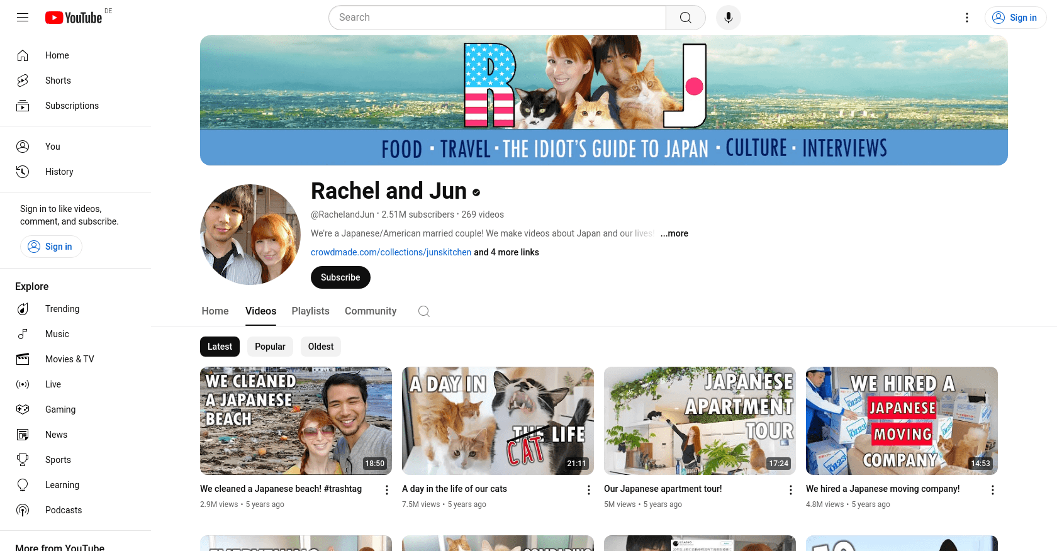Search within the channel using magnifier icon
This screenshot has height=551, width=1057.
click(424, 311)
